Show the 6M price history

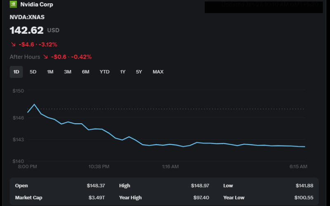[85, 72]
